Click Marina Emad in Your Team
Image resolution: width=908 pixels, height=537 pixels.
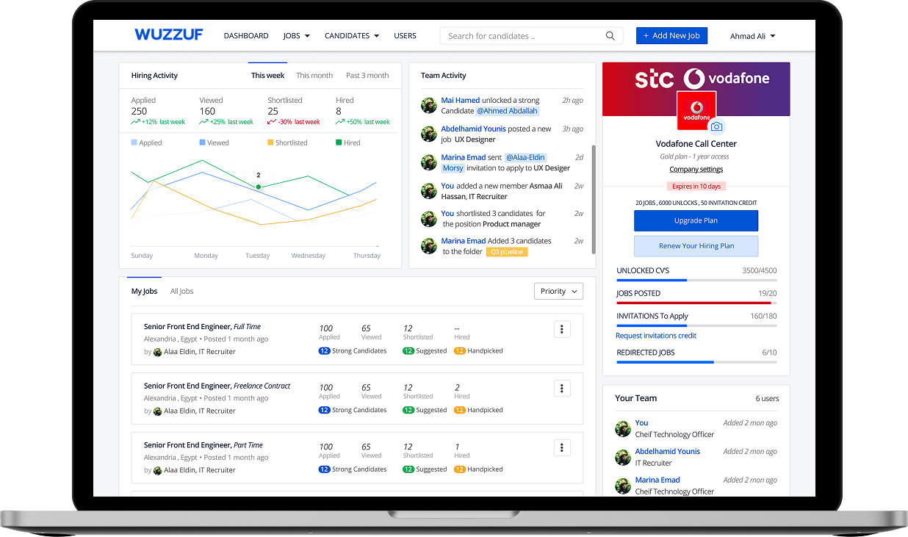(x=657, y=480)
